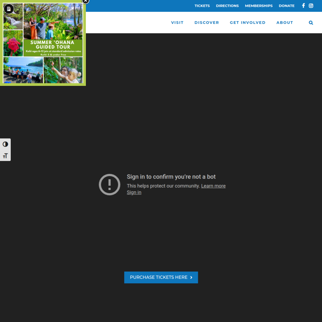The width and height of the screenshot is (322, 322).
Task: Open the Donate link
Action: click(x=287, y=6)
